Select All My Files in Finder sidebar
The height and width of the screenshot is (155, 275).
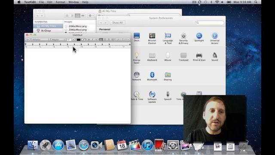coord(48,26)
